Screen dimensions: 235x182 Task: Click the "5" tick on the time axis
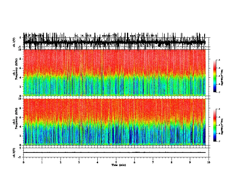pyautogui.click(x=116, y=162)
